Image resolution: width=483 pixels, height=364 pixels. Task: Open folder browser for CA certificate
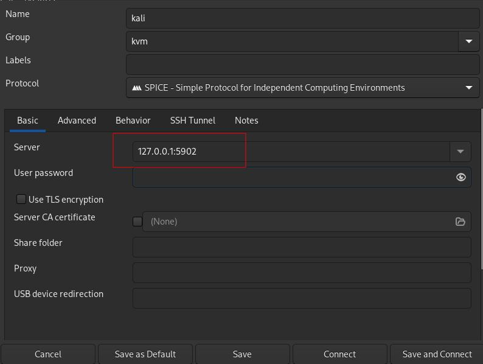point(460,222)
